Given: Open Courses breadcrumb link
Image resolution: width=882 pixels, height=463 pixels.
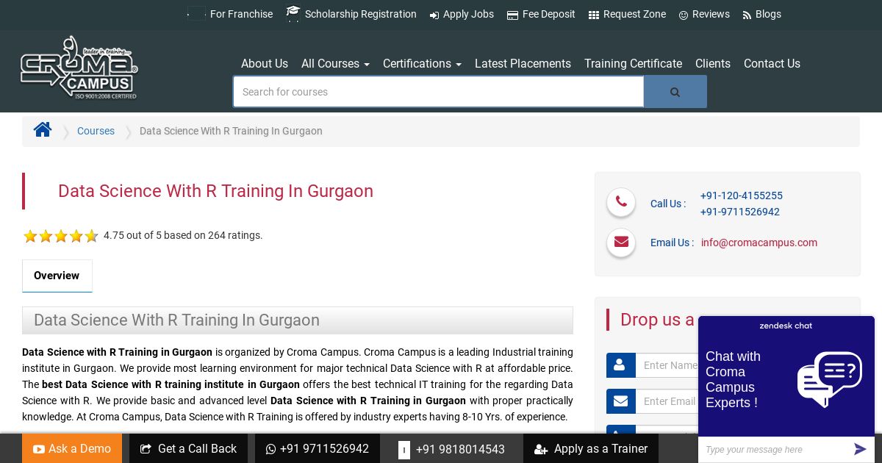Looking at the screenshot, I should click(96, 131).
